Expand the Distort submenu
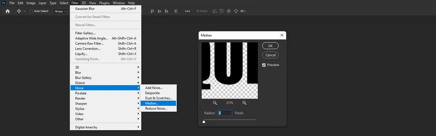 tap(105, 83)
